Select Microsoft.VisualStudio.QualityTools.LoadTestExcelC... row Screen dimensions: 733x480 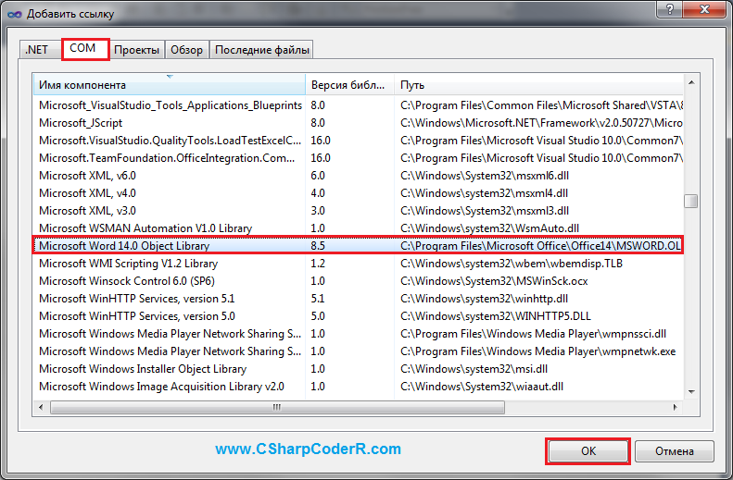(x=358, y=141)
